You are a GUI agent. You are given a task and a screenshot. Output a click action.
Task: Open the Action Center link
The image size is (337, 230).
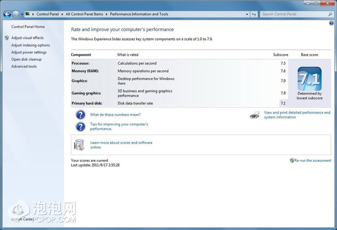pyautogui.click(x=22, y=219)
